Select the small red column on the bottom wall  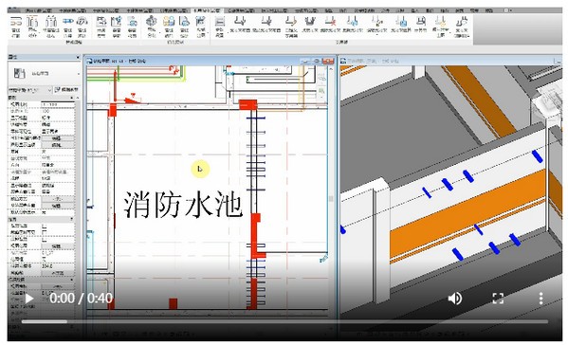click(x=174, y=303)
